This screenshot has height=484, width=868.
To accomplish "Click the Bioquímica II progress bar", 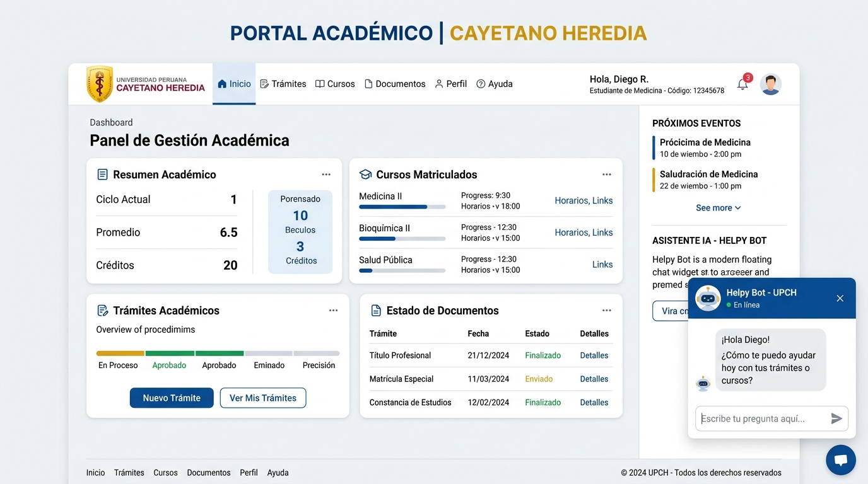I will pos(402,239).
